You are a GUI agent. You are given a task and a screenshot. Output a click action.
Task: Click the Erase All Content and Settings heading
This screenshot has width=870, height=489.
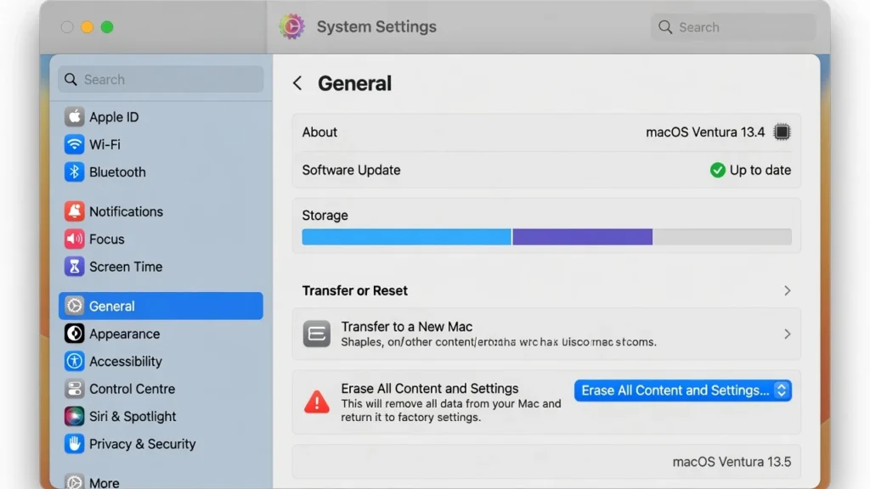tap(429, 388)
